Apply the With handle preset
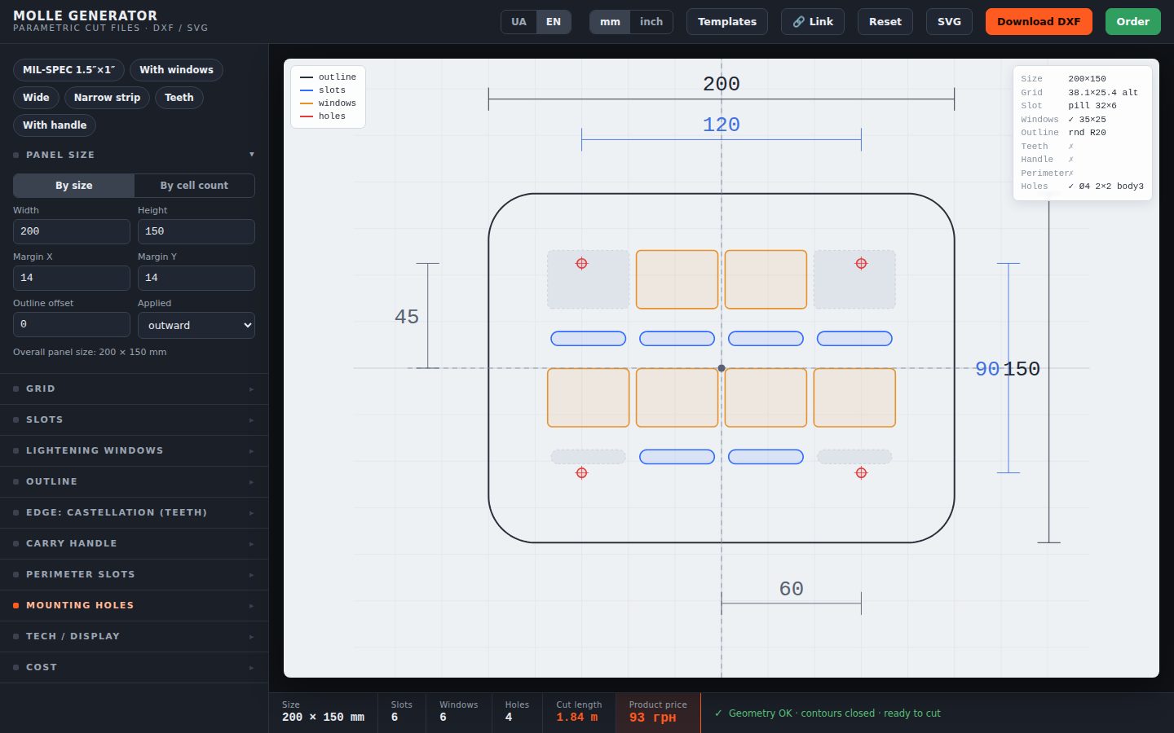 coord(55,125)
